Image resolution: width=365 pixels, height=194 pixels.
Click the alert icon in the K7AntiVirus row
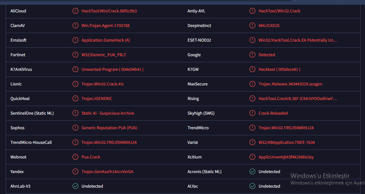pos(75,69)
